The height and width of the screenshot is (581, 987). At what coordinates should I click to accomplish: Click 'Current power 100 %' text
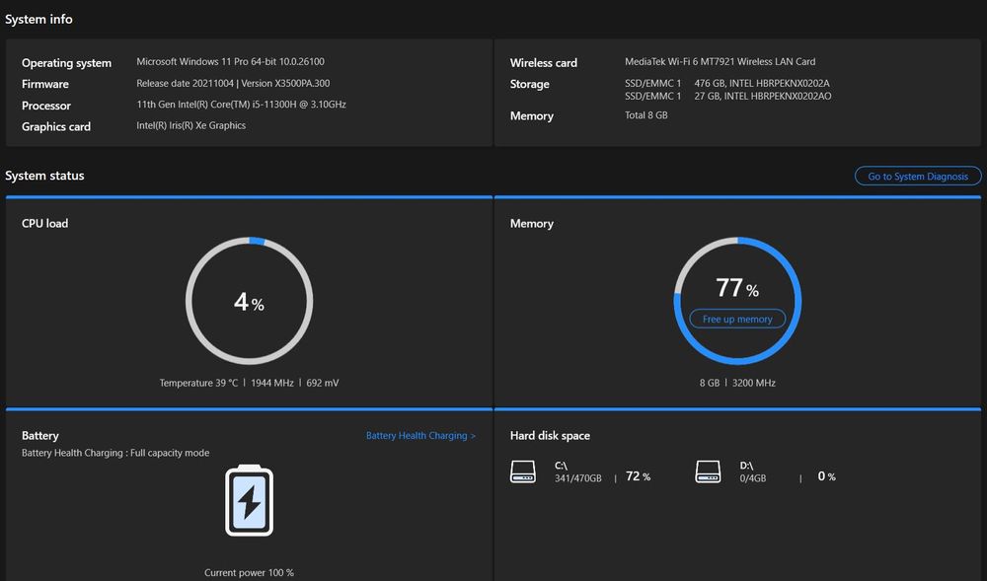pos(249,572)
